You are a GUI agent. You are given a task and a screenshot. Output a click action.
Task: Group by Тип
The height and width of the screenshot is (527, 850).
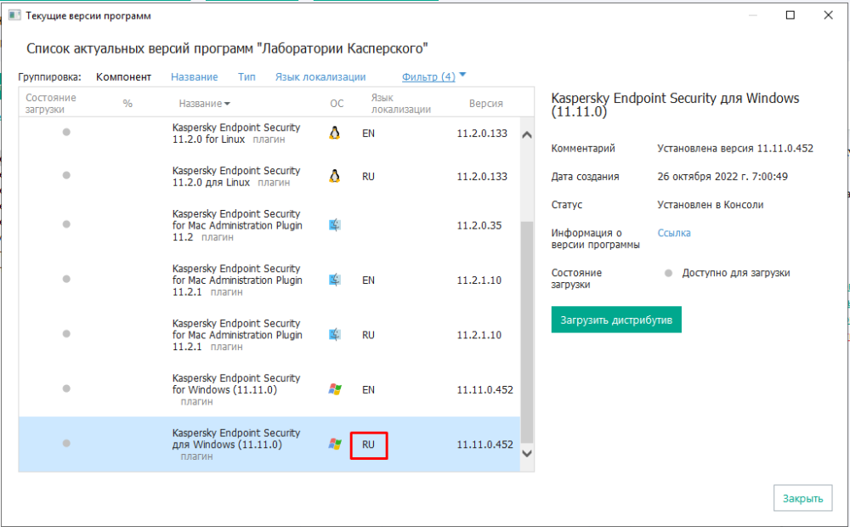tap(246, 76)
